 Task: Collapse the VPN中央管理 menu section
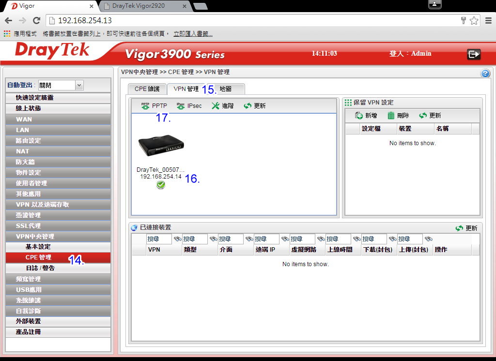point(58,237)
